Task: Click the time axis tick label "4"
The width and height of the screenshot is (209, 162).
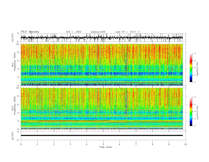Action: click(87, 144)
